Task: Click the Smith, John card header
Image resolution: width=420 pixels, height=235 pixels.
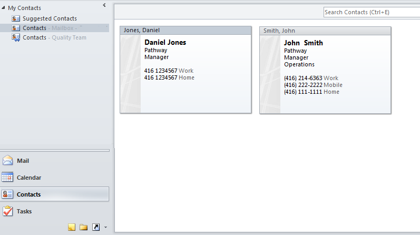Action: [325, 31]
